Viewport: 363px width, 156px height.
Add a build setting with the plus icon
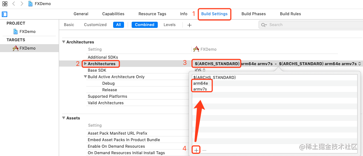[189, 25]
